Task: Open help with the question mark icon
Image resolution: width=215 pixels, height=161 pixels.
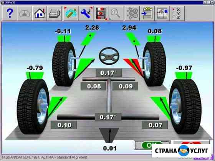Action: (10, 13)
